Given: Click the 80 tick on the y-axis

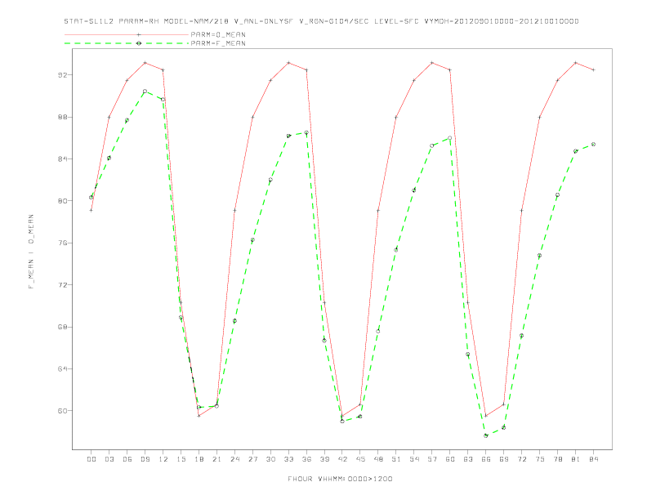Looking at the screenshot, I should tap(62, 201).
